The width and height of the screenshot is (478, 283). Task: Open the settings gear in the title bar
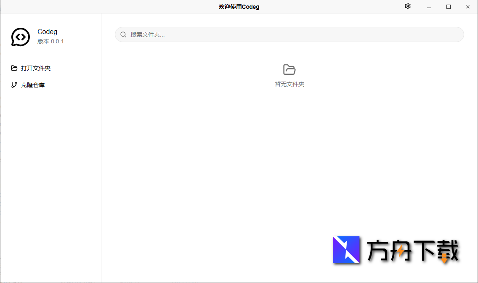[x=407, y=6]
